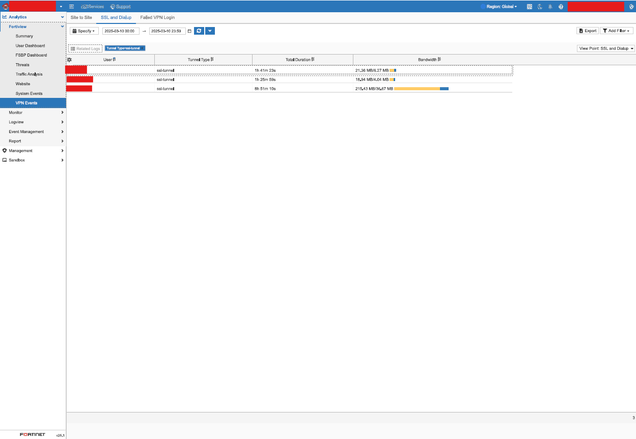Open Traffic Analysis view
This screenshot has height=439, width=636.
tap(29, 74)
